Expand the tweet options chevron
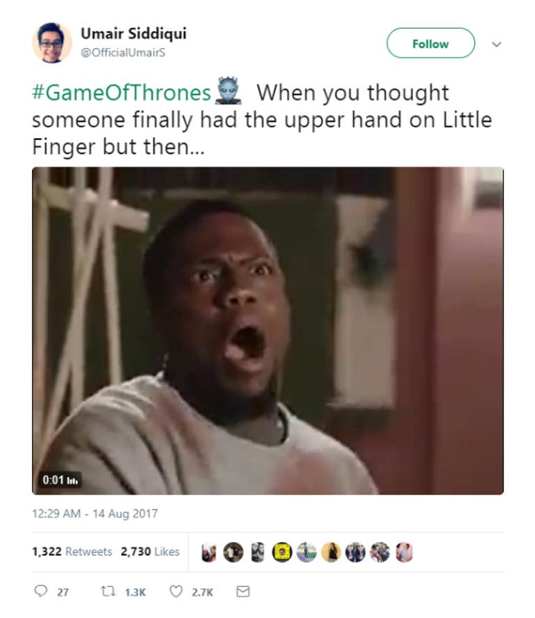The height and width of the screenshot is (618, 535). (x=497, y=44)
